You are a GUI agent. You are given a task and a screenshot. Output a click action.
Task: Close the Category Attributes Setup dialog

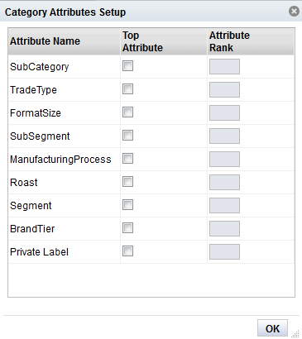(294, 12)
